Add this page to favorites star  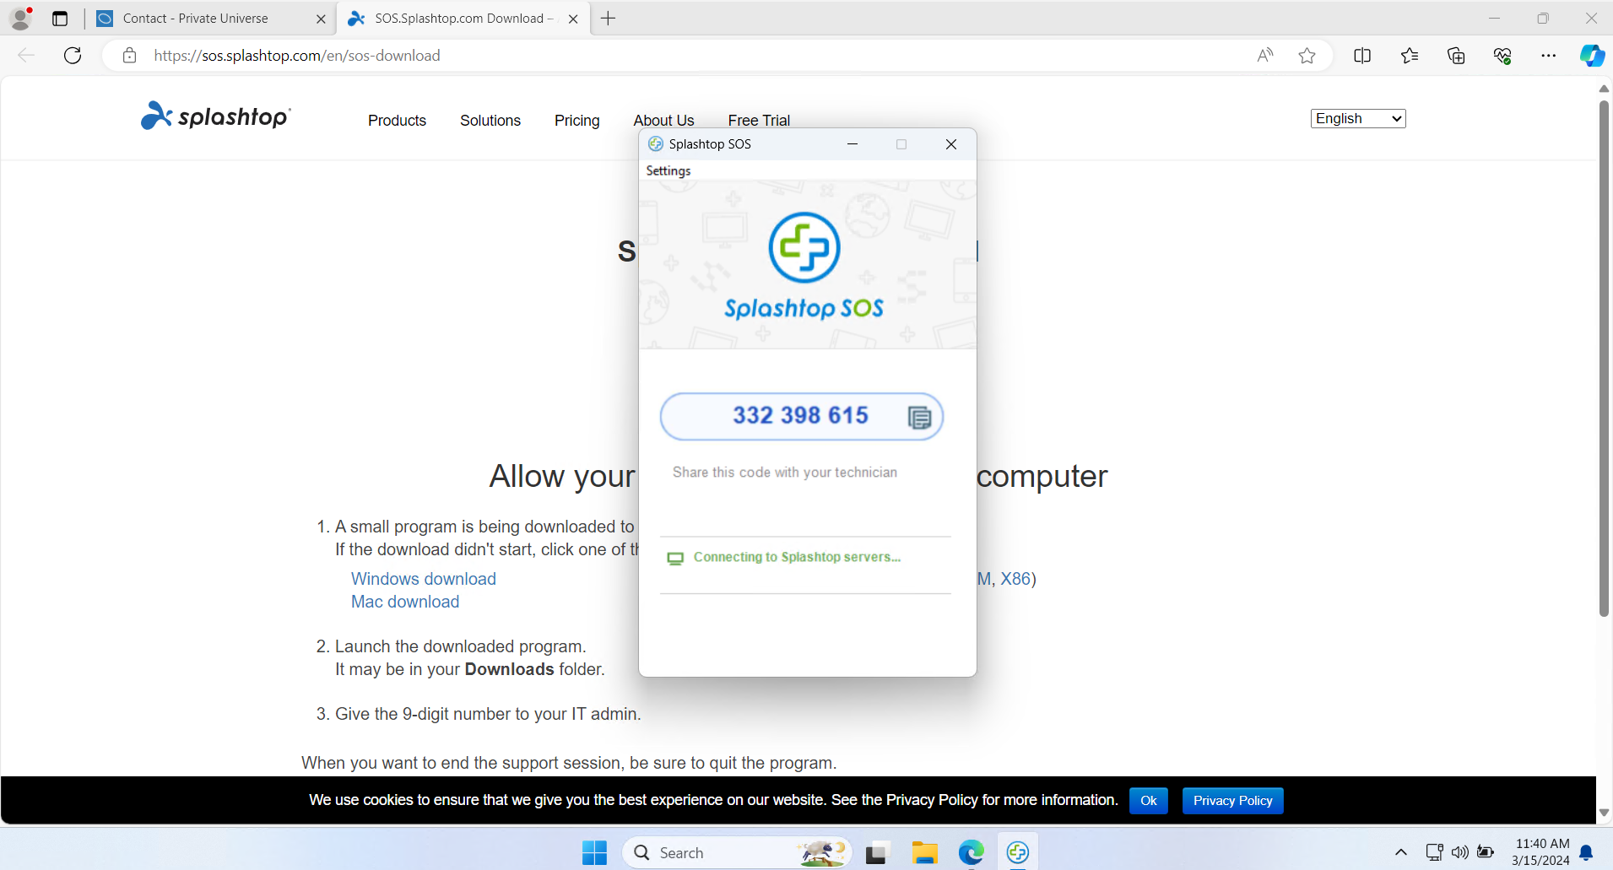1307,56
